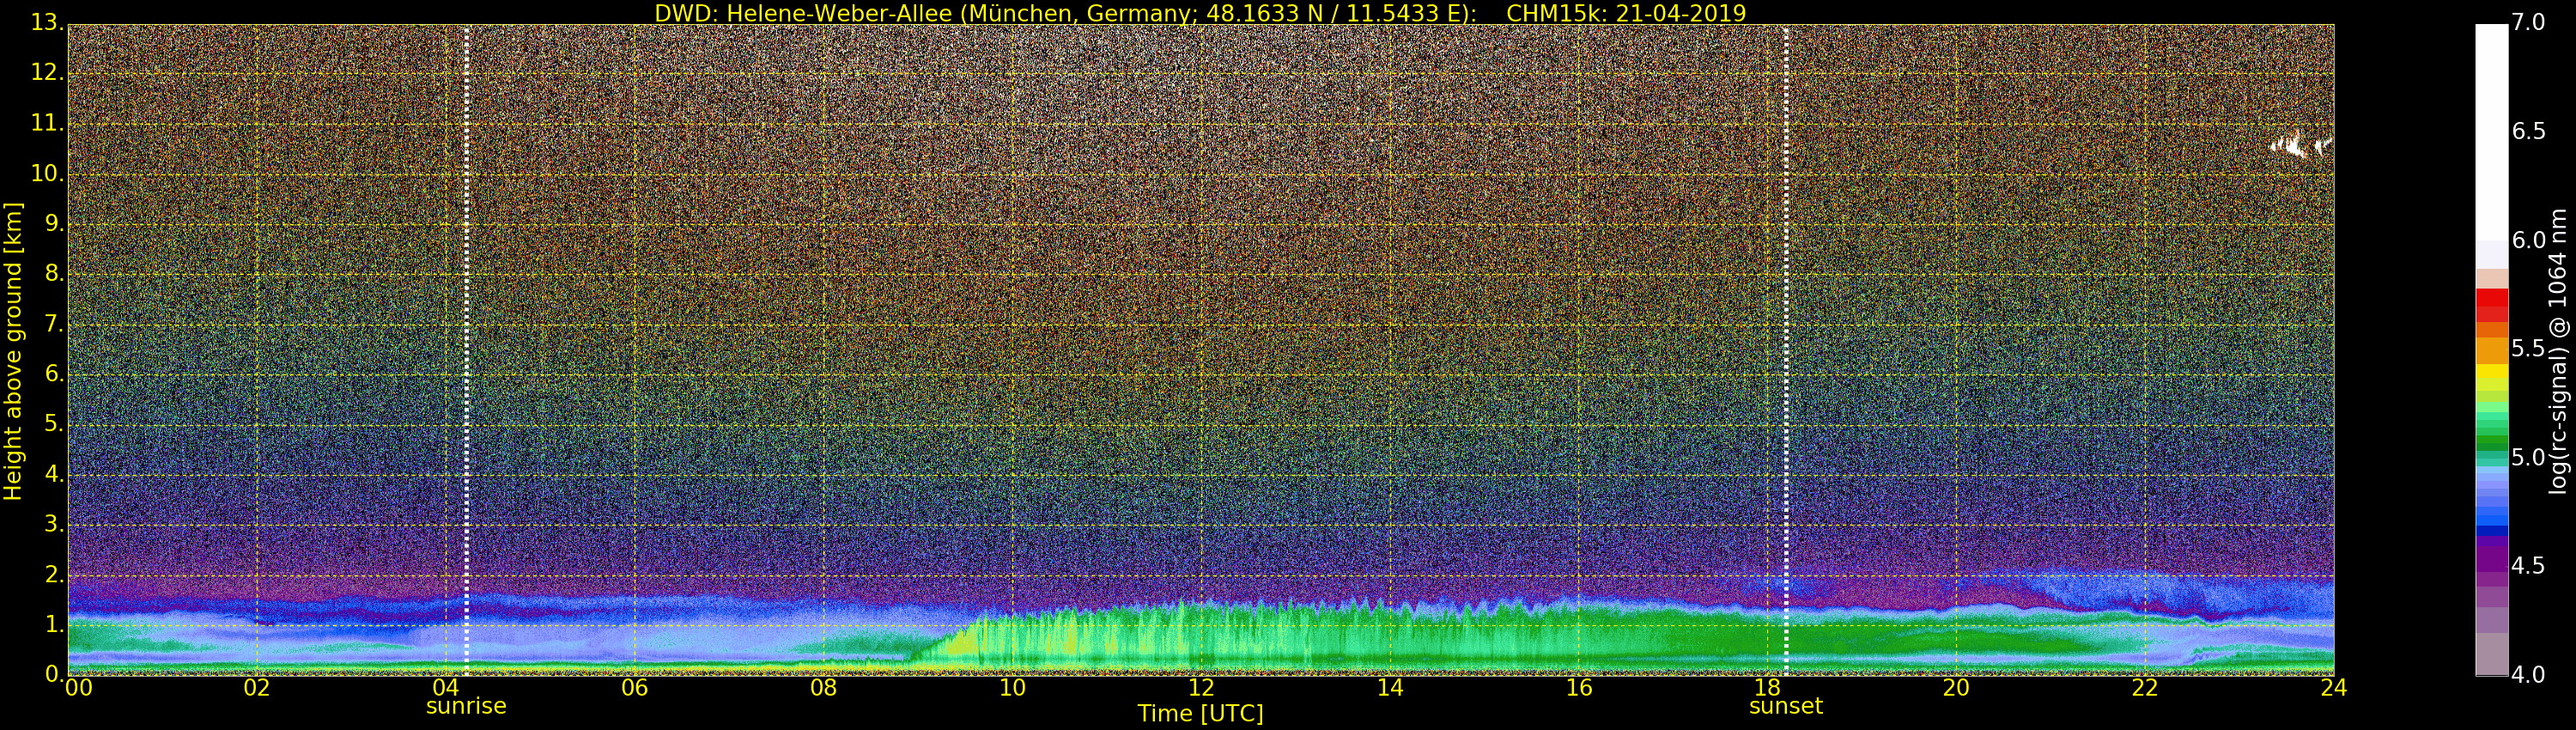The height and width of the screenshot is (730, 2576).
Task: Click the height axis tick label 11
Action: pos(48,123)
